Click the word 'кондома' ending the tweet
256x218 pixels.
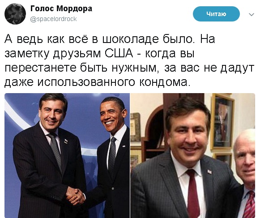(x=163, y=82)
